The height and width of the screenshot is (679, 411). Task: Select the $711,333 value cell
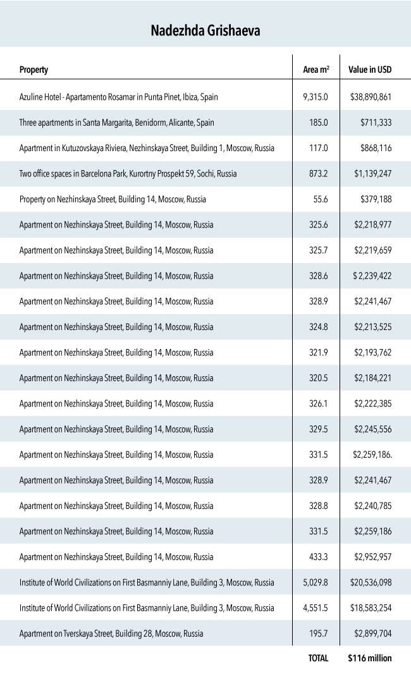(x=376, y=123)
